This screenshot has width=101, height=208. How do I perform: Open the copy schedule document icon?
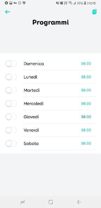[x=94, y=12]
